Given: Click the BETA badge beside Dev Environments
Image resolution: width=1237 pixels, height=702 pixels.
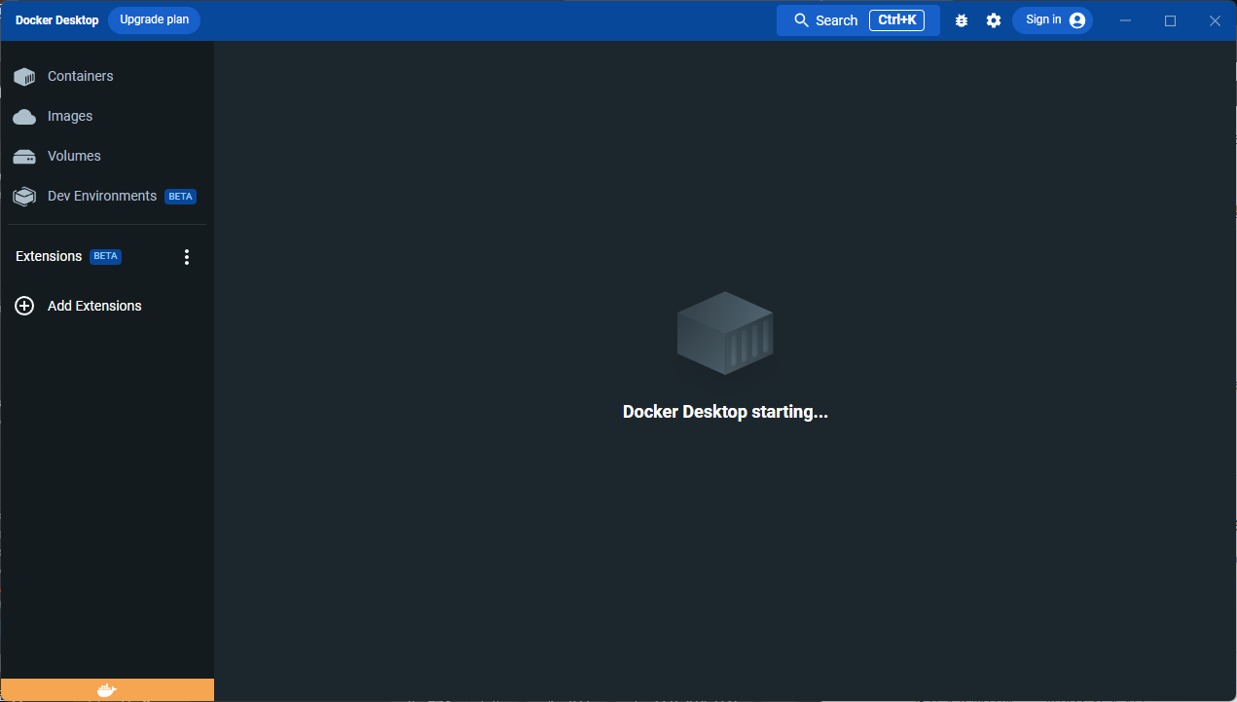Looking at the screenshot, I should [x=181, y=197].
